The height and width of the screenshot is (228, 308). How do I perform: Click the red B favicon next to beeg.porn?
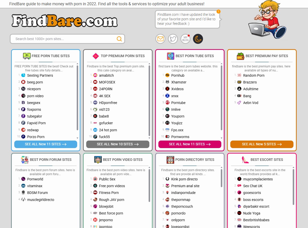pos(23,82)
